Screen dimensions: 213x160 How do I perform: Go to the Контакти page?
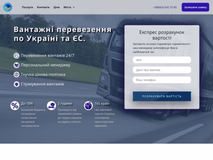point(43,7)
